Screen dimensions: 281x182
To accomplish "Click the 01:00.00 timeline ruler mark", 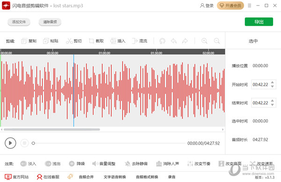I will (104, 53).
